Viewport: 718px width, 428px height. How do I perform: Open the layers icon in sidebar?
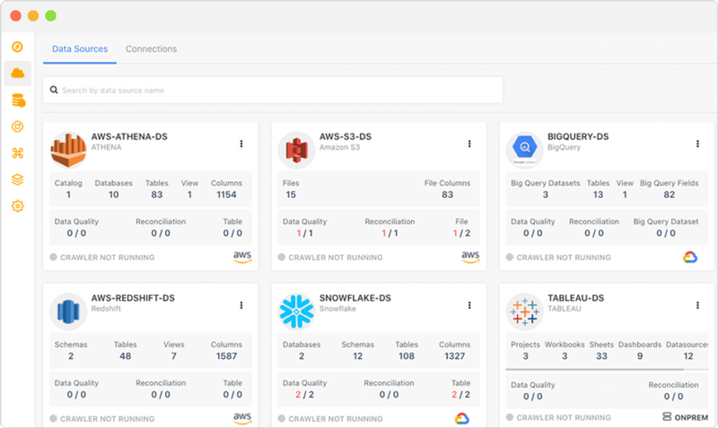point(17,179)
